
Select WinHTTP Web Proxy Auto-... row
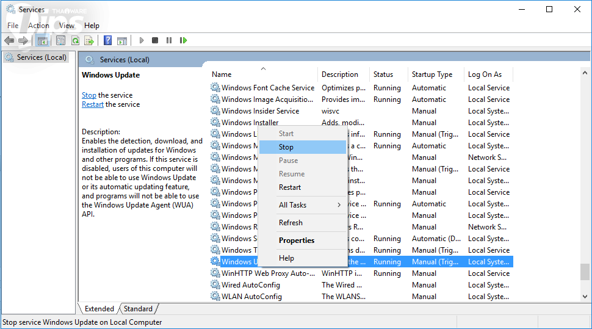point(362,273)
